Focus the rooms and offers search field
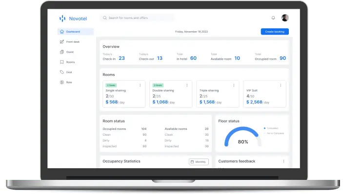 click(138, 18)
